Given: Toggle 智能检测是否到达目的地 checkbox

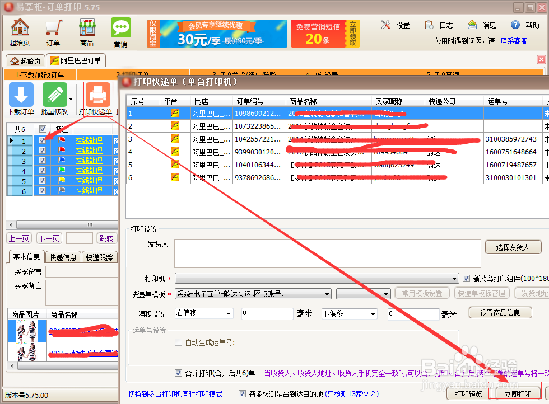Looking at the screenshot, I should coord(242,394).
